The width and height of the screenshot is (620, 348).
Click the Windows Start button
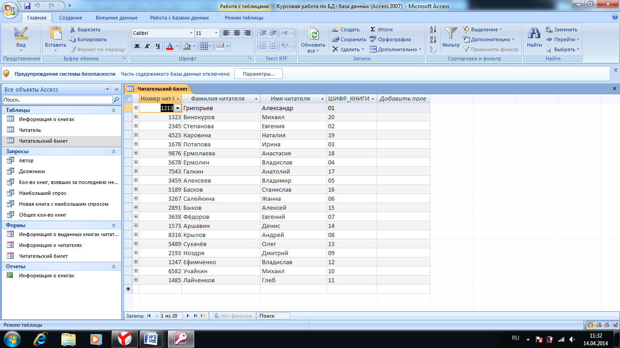13,338
